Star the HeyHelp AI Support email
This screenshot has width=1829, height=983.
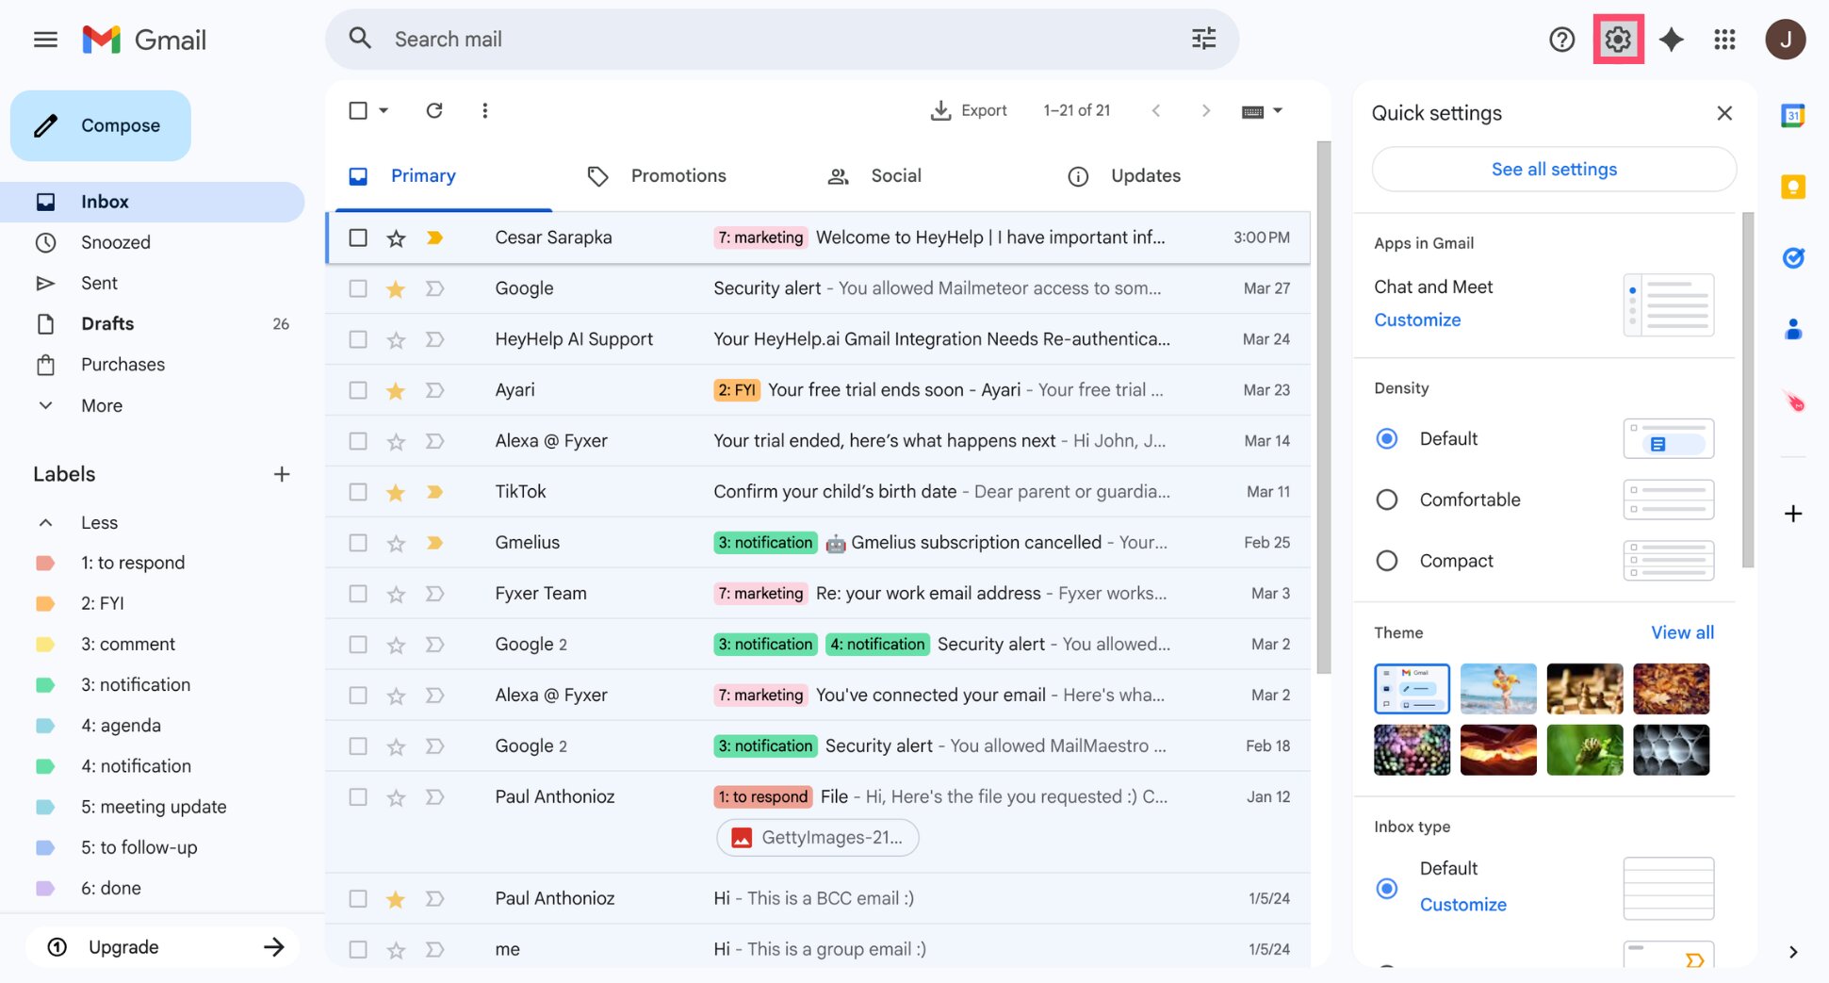click(396, 340)
